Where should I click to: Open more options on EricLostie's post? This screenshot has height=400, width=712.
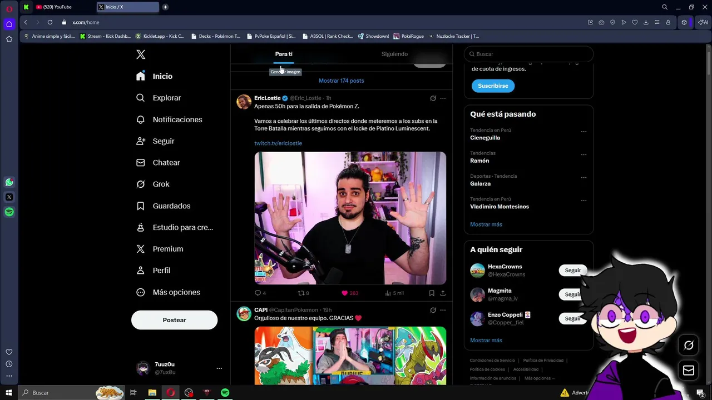tap(443, 98)
